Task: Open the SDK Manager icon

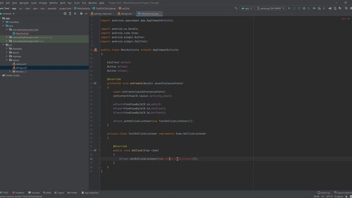Action: coord(340,8)
